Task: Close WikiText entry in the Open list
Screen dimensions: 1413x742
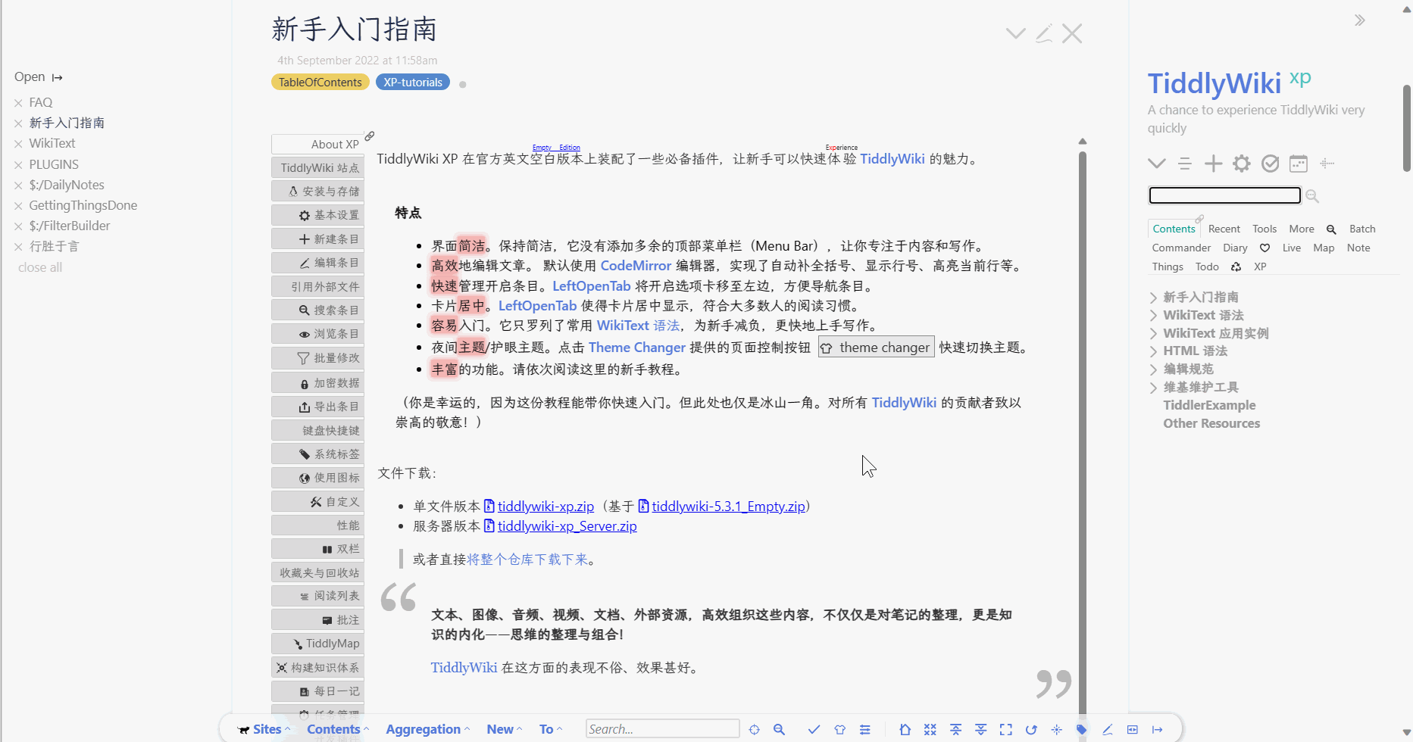Action: [18, 144]
